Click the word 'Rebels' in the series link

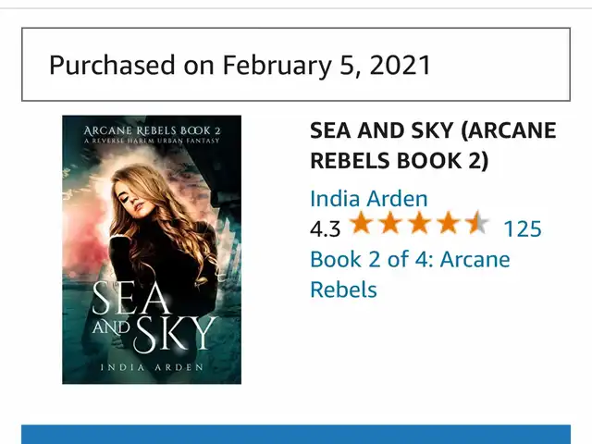coord(343,289)
